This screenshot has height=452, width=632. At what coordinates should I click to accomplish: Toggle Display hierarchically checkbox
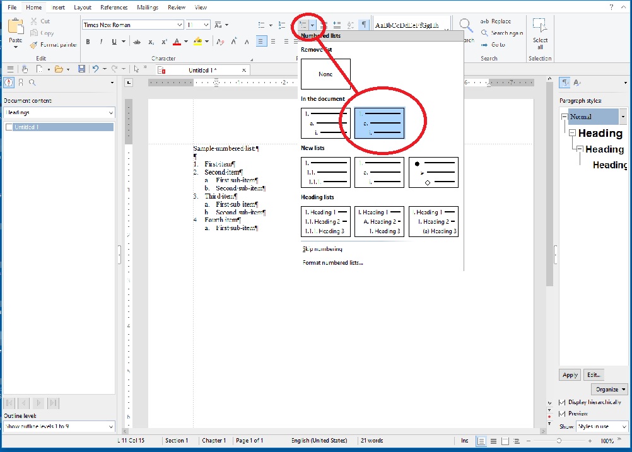tap(563, 402)
